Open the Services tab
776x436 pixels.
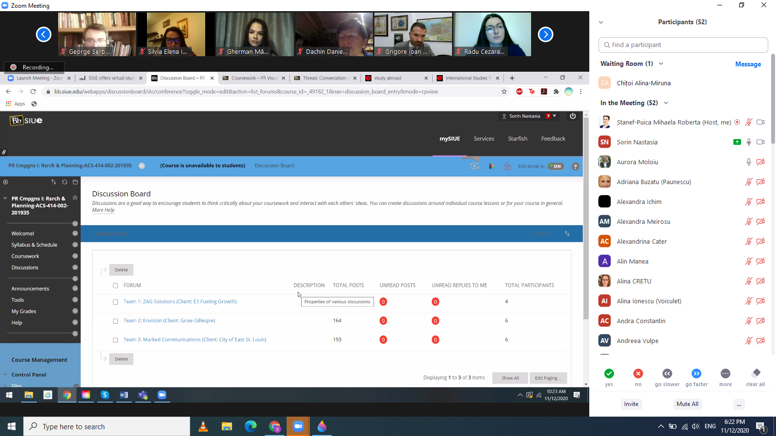click(x=484, y=139)
